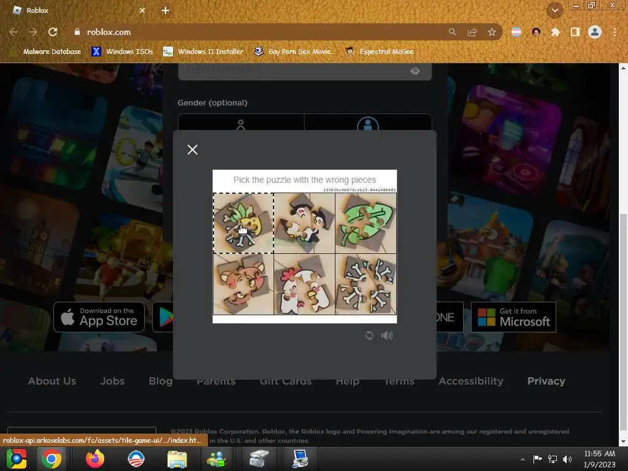Viewport: 628px width, 471px height.
Task: Click the scrollbar up arrow
Action: click(623, 67)
